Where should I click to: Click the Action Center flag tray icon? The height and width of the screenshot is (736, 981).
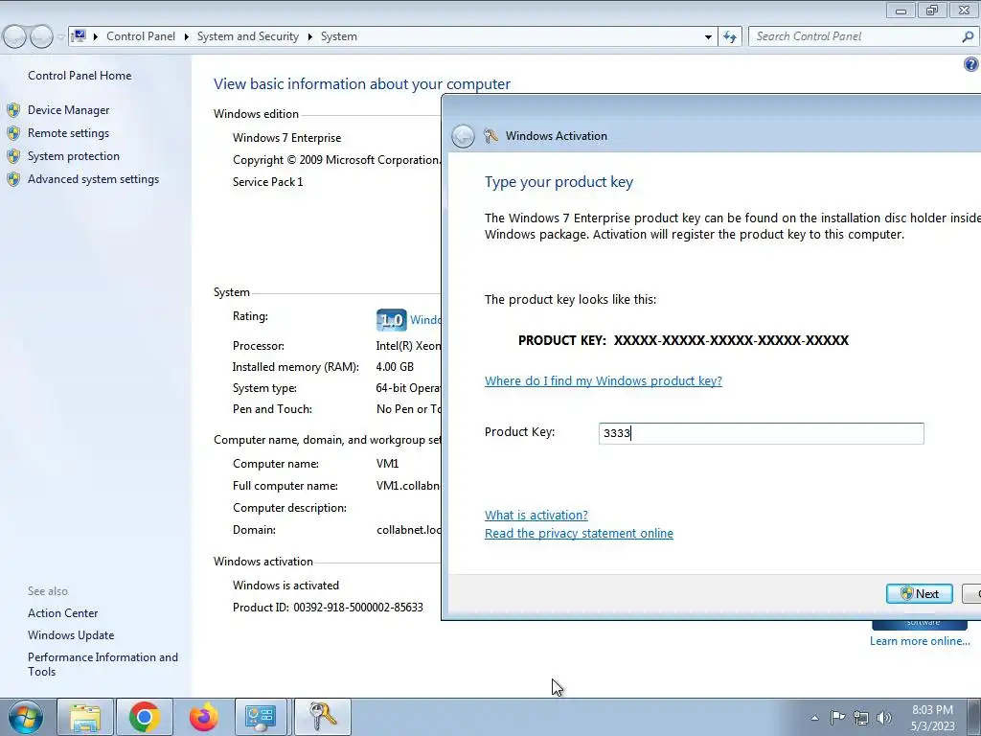pos(837,717)
